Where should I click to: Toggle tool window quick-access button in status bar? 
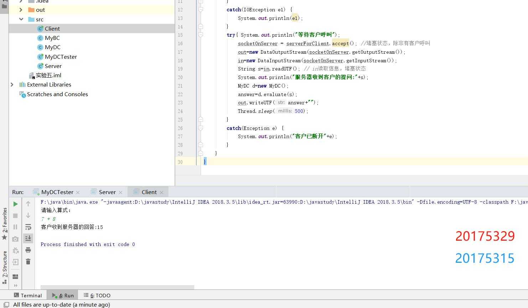[6, 304]
